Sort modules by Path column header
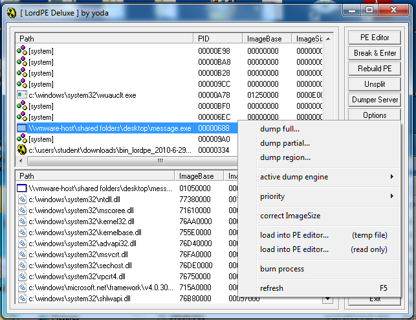Viewport: 416px width, 320px height. click(x=95, y=176)
